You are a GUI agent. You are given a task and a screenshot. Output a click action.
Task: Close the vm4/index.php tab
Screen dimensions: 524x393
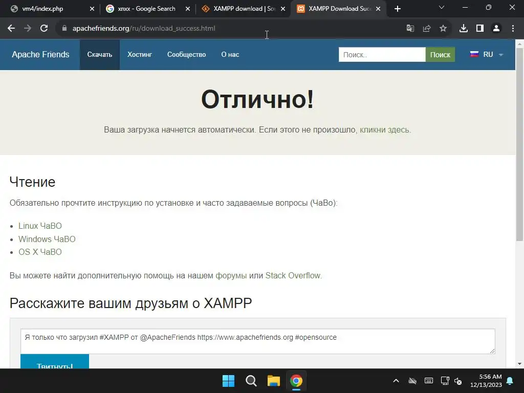click(x=92, y=9)
